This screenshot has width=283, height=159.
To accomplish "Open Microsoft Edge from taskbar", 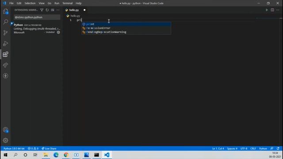I will (x=56, y=155).
